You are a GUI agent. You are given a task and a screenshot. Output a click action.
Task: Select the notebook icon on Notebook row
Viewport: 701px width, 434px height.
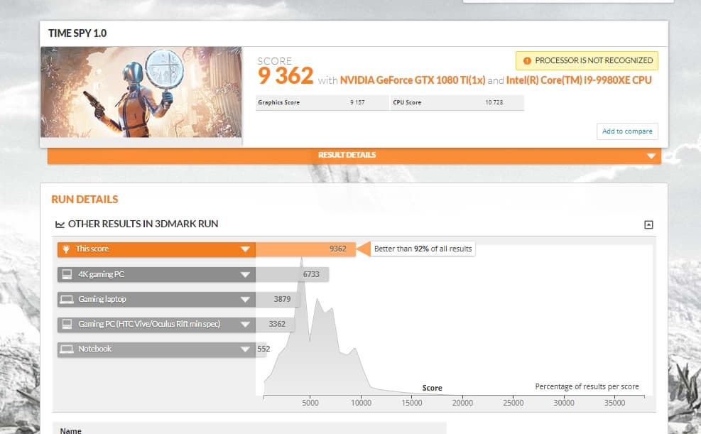(x=65, y=349)
